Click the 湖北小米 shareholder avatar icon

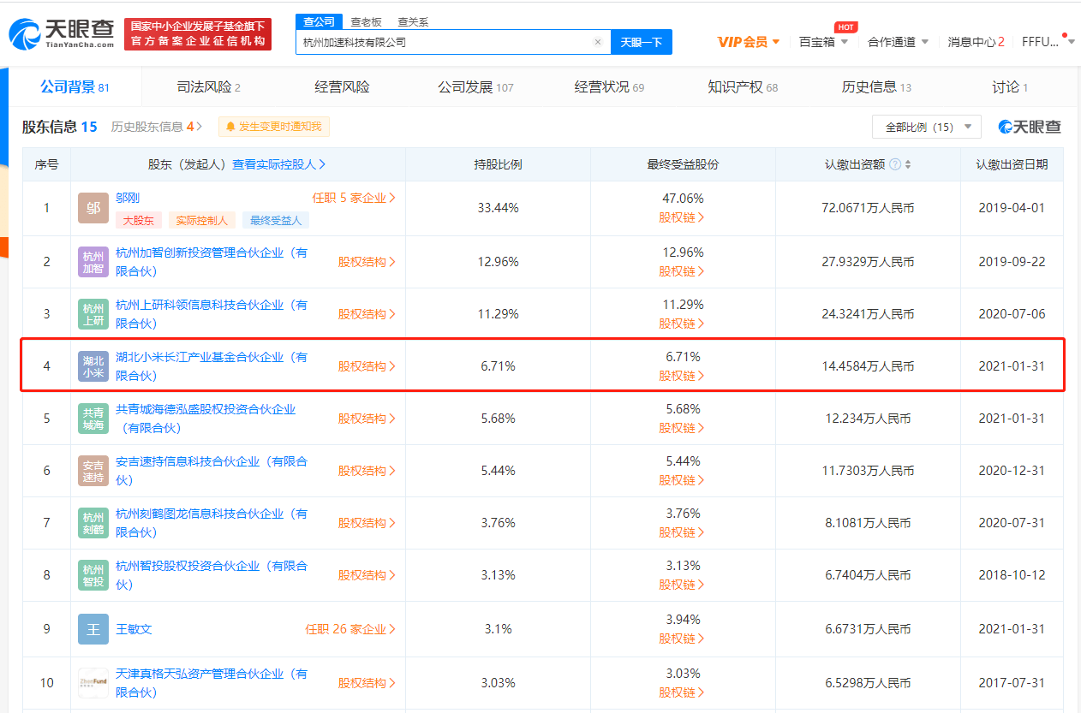(x=93, y=365)
